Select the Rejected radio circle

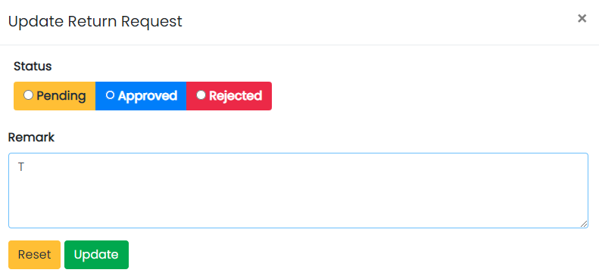tap(201, 95)
